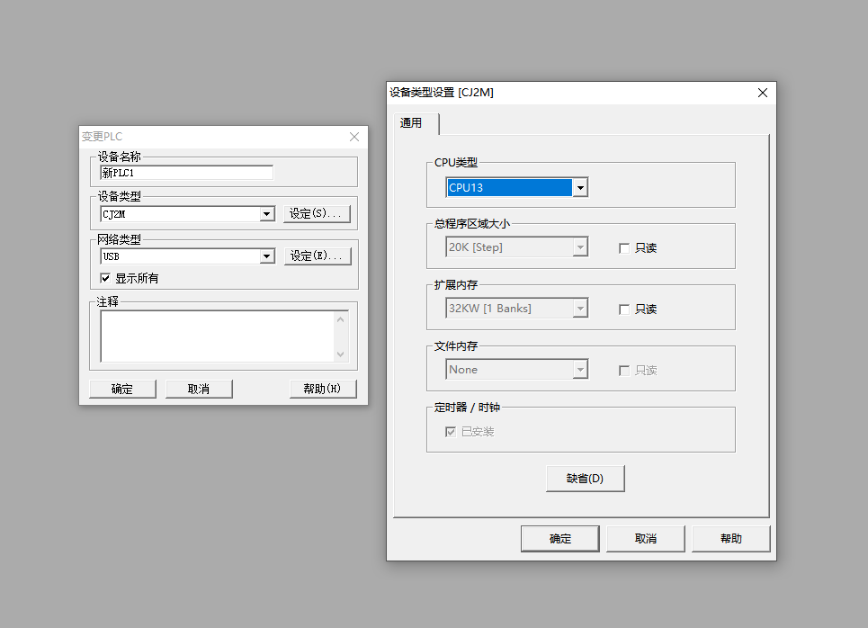Click the 设备名称 field containing 新PLC1
The height and width of the screenshot is (628, 868).
186,173
